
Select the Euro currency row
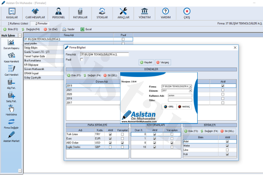[x=97, y=139]
